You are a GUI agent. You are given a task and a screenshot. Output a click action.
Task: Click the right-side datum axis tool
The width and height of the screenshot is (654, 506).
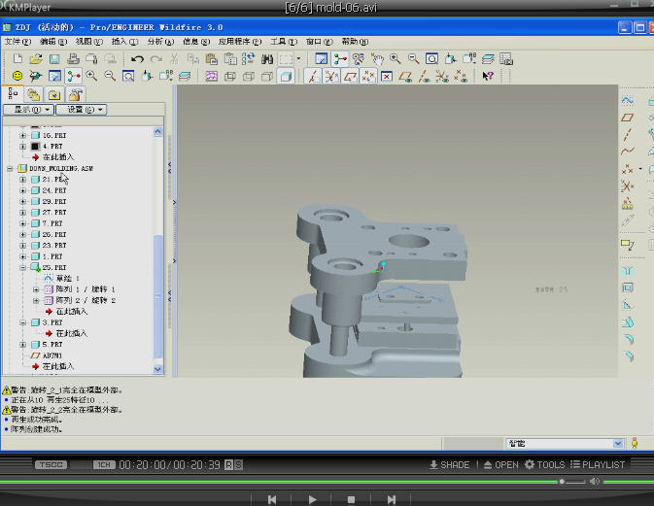628,135
